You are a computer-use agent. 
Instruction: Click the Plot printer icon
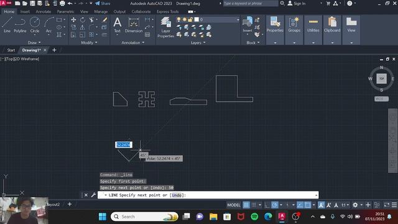[x=62, y=3]
